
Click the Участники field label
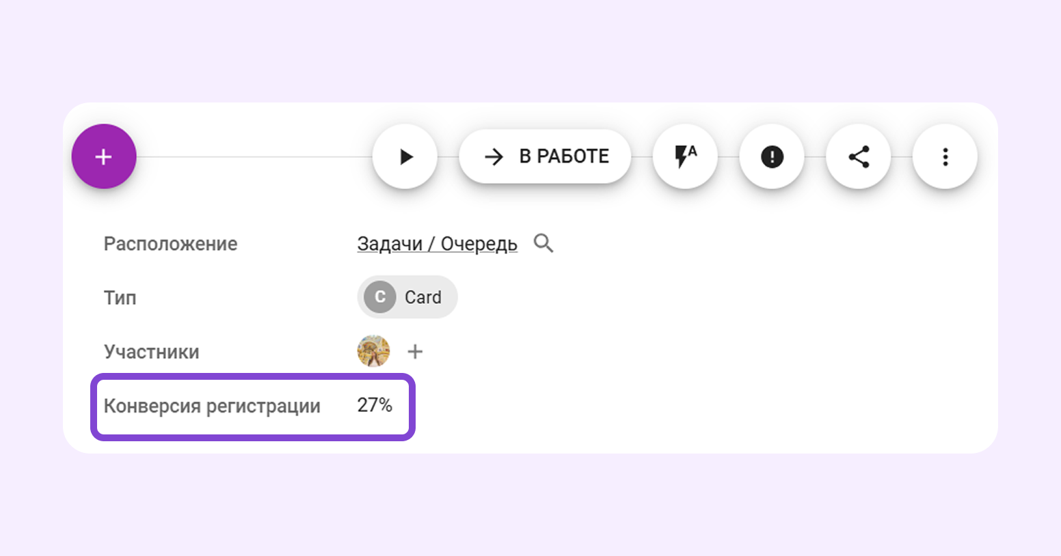tap(151, 352)
